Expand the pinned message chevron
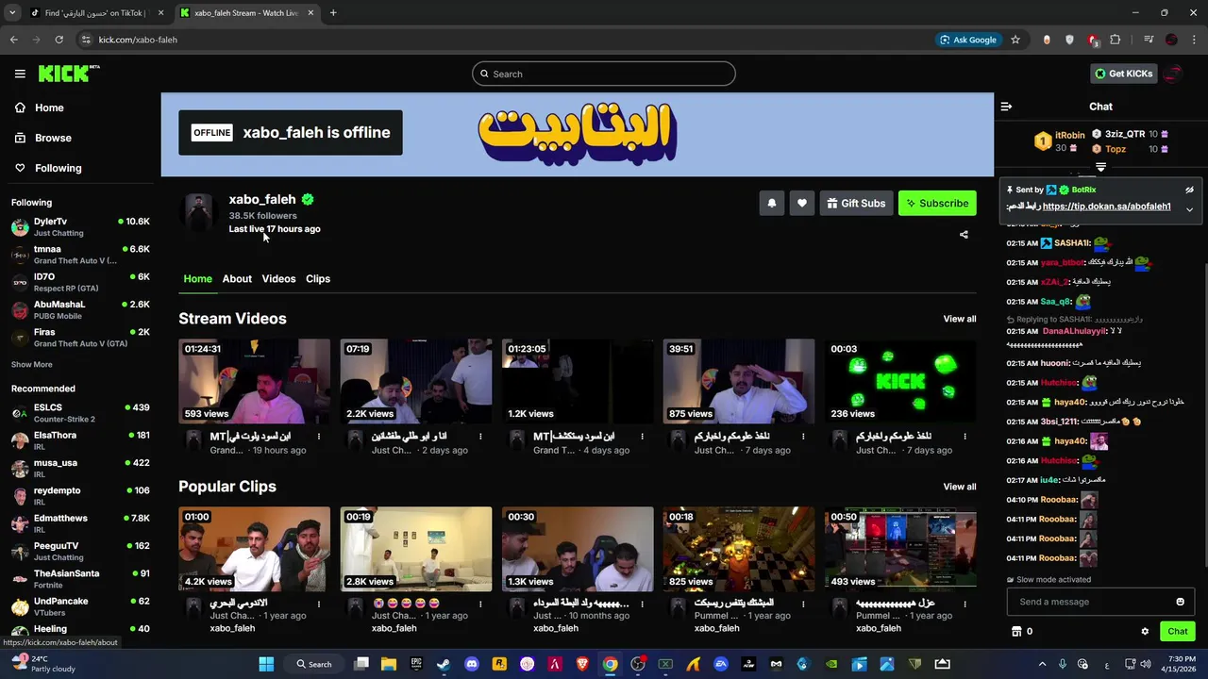1208x679 pixels. click(1189, 209)
